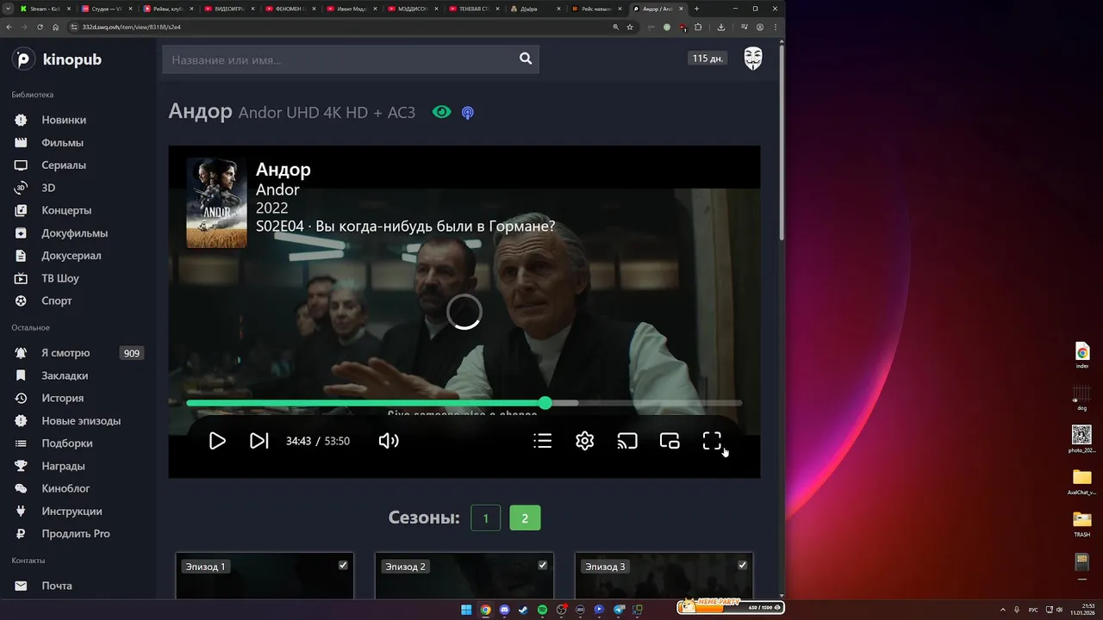Toggle the green eye watching icon beside Андор
The height and width of the screenshot is (620, 1103).
[x=441, y=112]
